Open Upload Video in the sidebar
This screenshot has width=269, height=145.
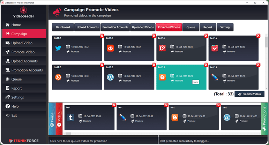coord(24,43)
